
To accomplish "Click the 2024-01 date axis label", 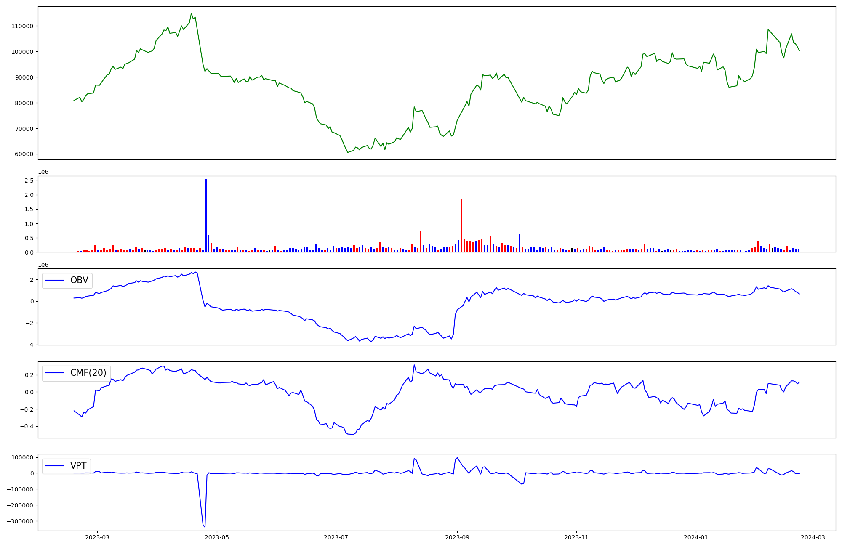I will (x=695, y=537).
